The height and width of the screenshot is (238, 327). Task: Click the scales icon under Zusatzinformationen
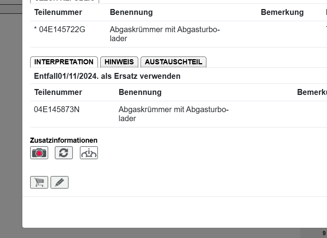tap(89, 153)
